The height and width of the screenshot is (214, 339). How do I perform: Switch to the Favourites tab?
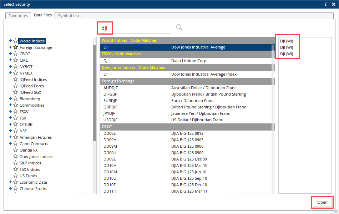[x=18, y=16]
